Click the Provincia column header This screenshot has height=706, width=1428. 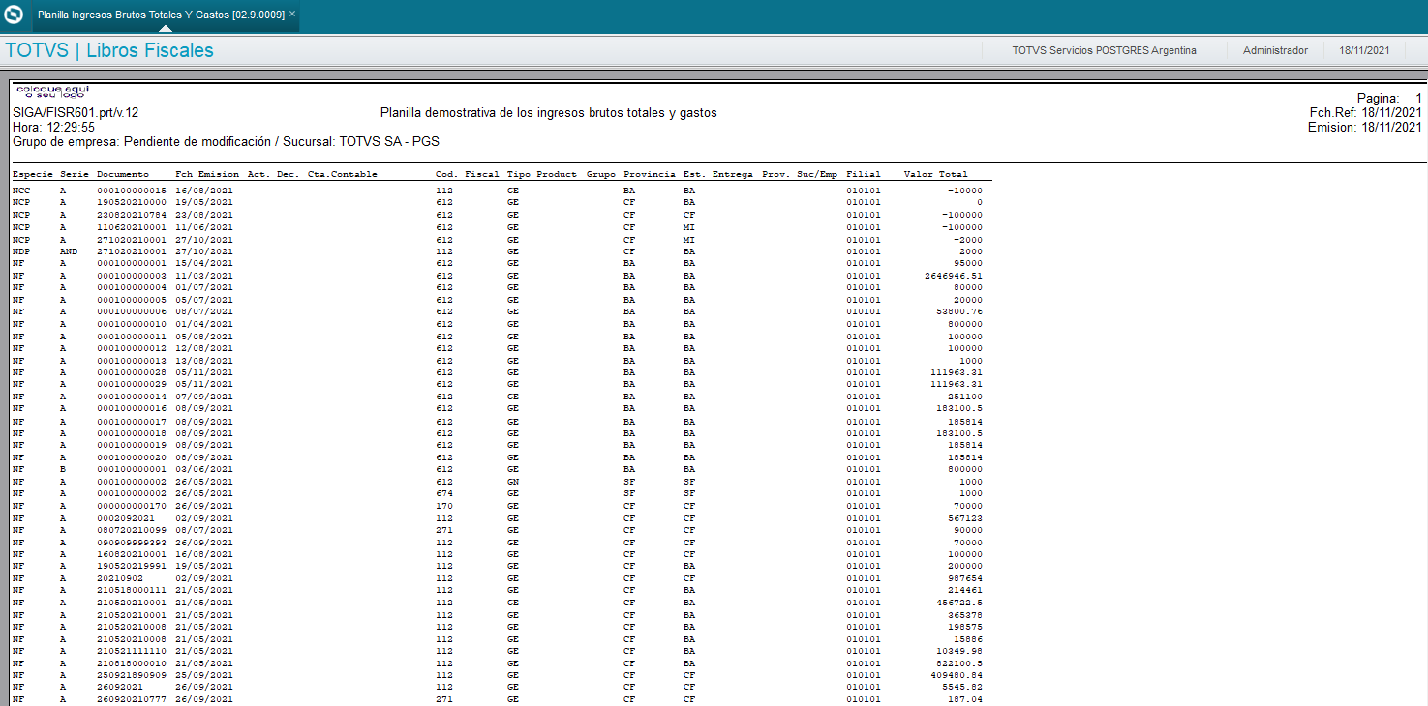[650, 175]
